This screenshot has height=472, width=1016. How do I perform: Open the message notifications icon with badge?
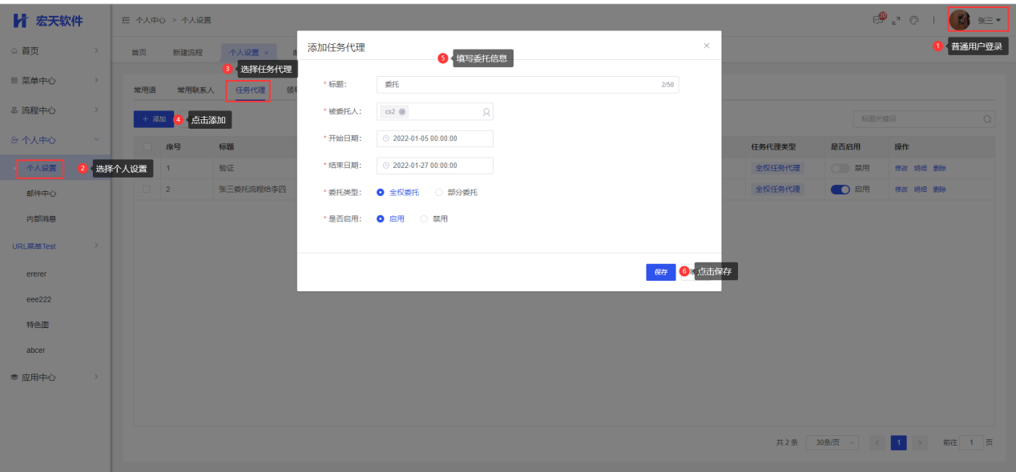(879, 20)
